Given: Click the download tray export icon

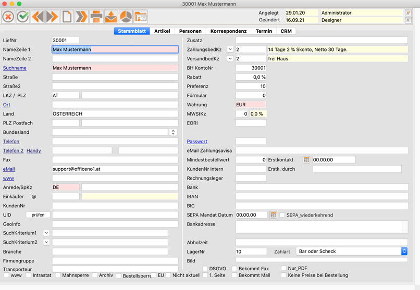Looking at the screenshot, I should [111, 17].
